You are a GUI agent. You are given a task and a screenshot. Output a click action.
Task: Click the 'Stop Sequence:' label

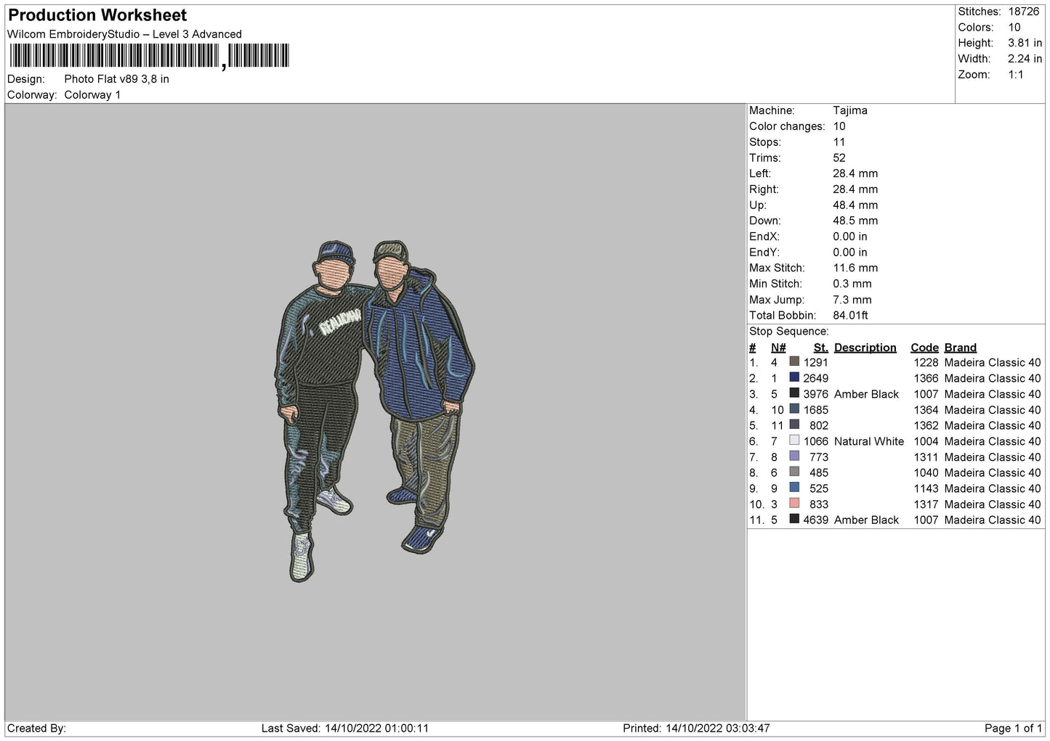pos(788,332)
